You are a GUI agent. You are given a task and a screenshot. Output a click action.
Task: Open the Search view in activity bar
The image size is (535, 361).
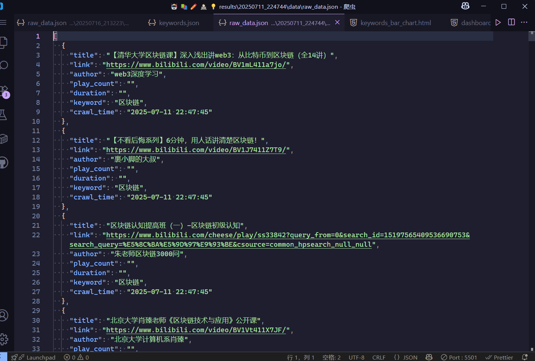pyautogui.click(x=4, y=66)
